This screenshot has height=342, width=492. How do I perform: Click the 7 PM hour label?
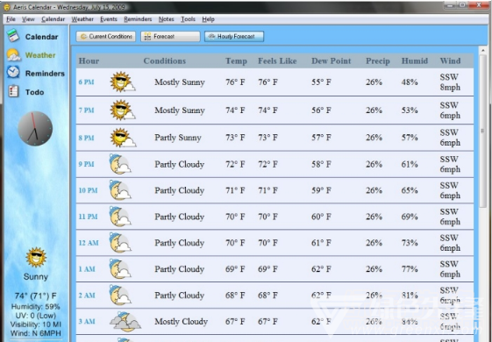pos(86,110)
